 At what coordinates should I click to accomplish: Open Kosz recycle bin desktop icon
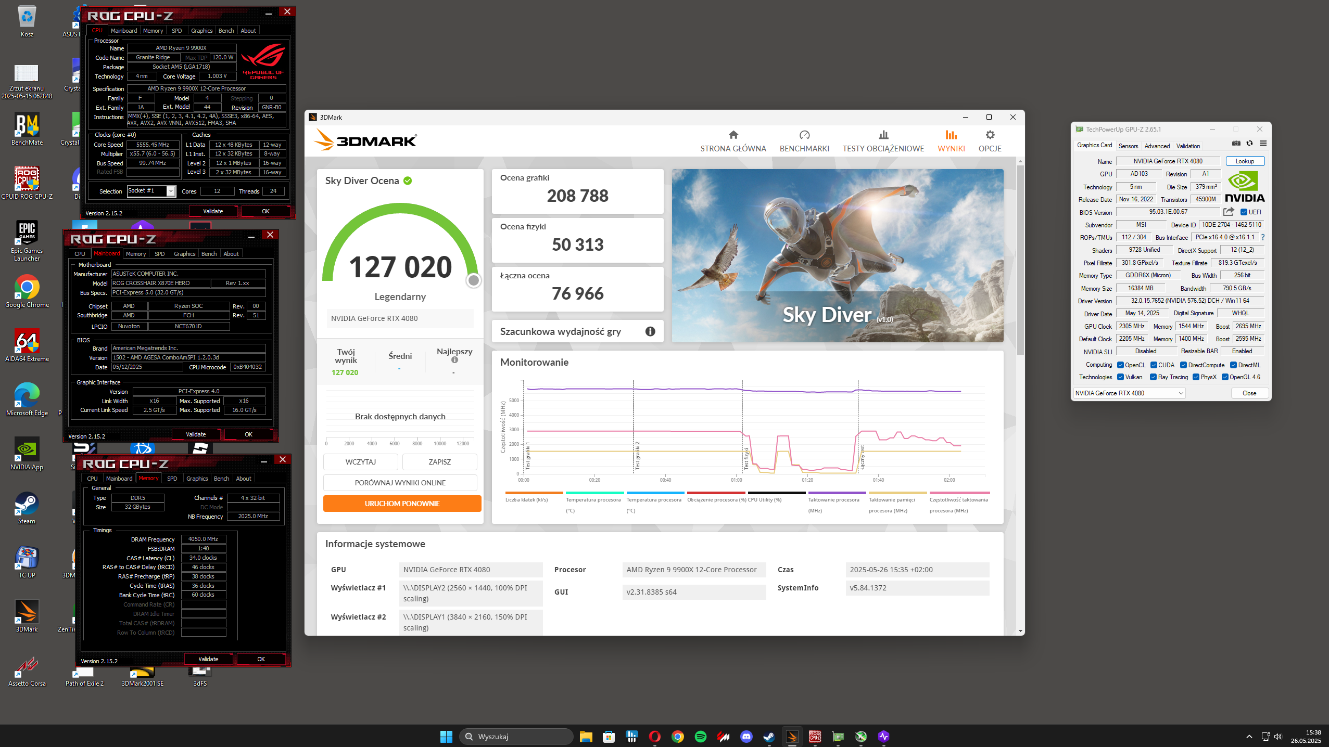27,22
